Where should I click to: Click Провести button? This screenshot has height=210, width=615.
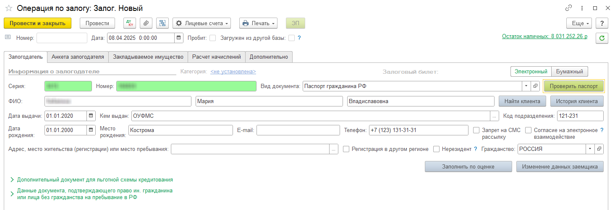coord(97,23)
